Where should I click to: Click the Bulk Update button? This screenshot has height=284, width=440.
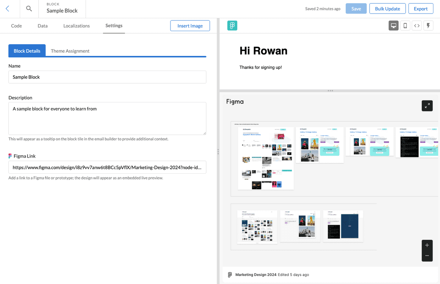[x=388, y=9]
